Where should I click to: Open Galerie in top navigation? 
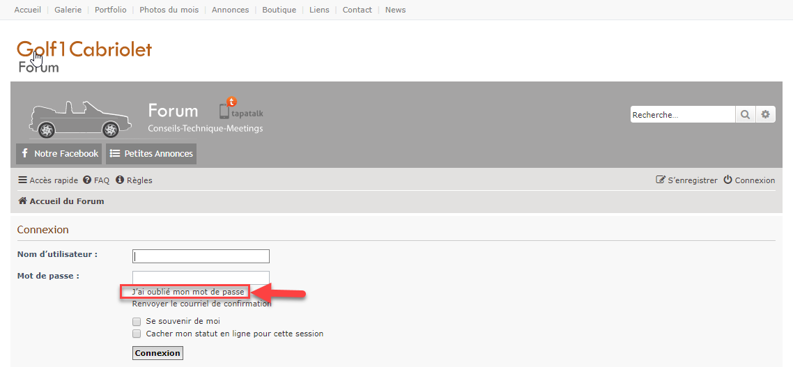point(68,10)
